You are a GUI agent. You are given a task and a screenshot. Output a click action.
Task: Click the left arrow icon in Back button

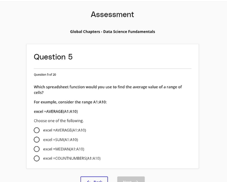click(89, 181)
